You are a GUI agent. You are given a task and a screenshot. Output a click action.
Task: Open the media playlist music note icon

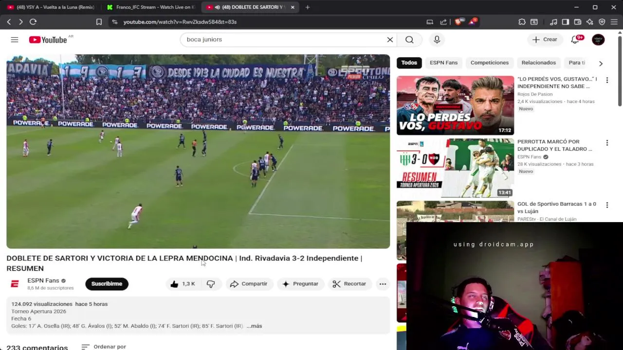pos(553,22)
